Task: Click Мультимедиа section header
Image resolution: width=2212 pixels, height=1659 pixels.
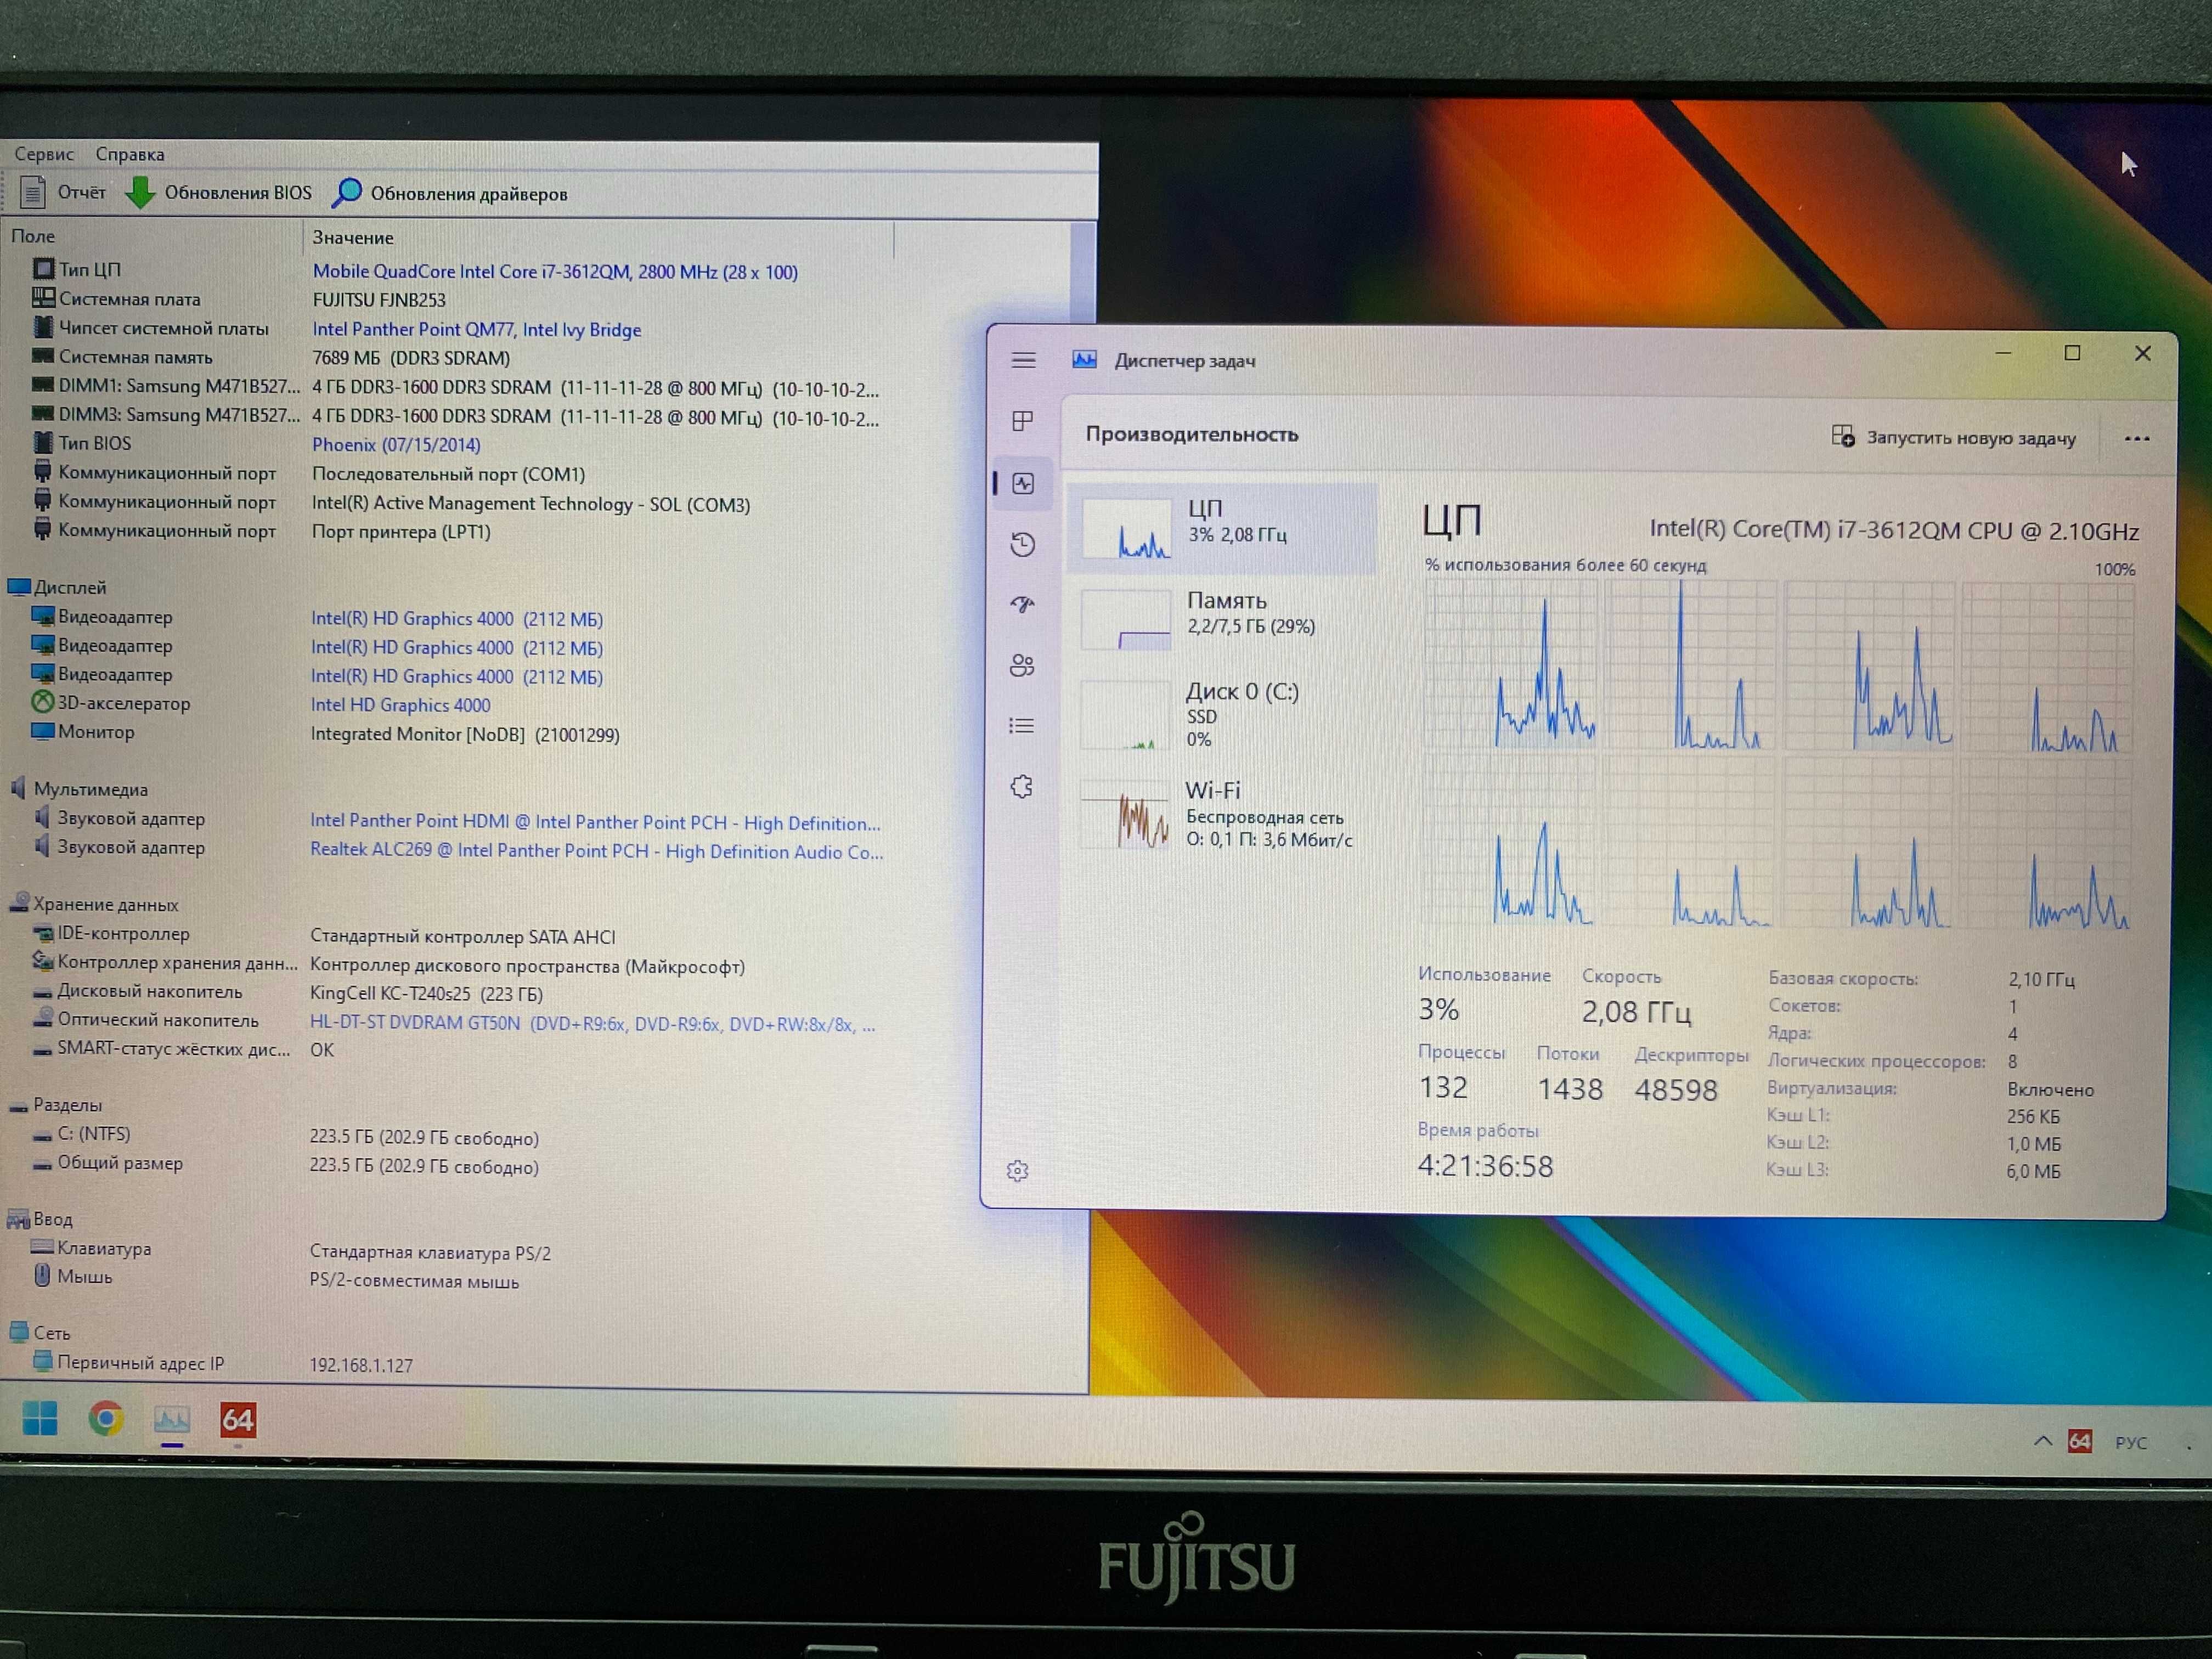Action: pyautogui.click(x=78, y=789)
